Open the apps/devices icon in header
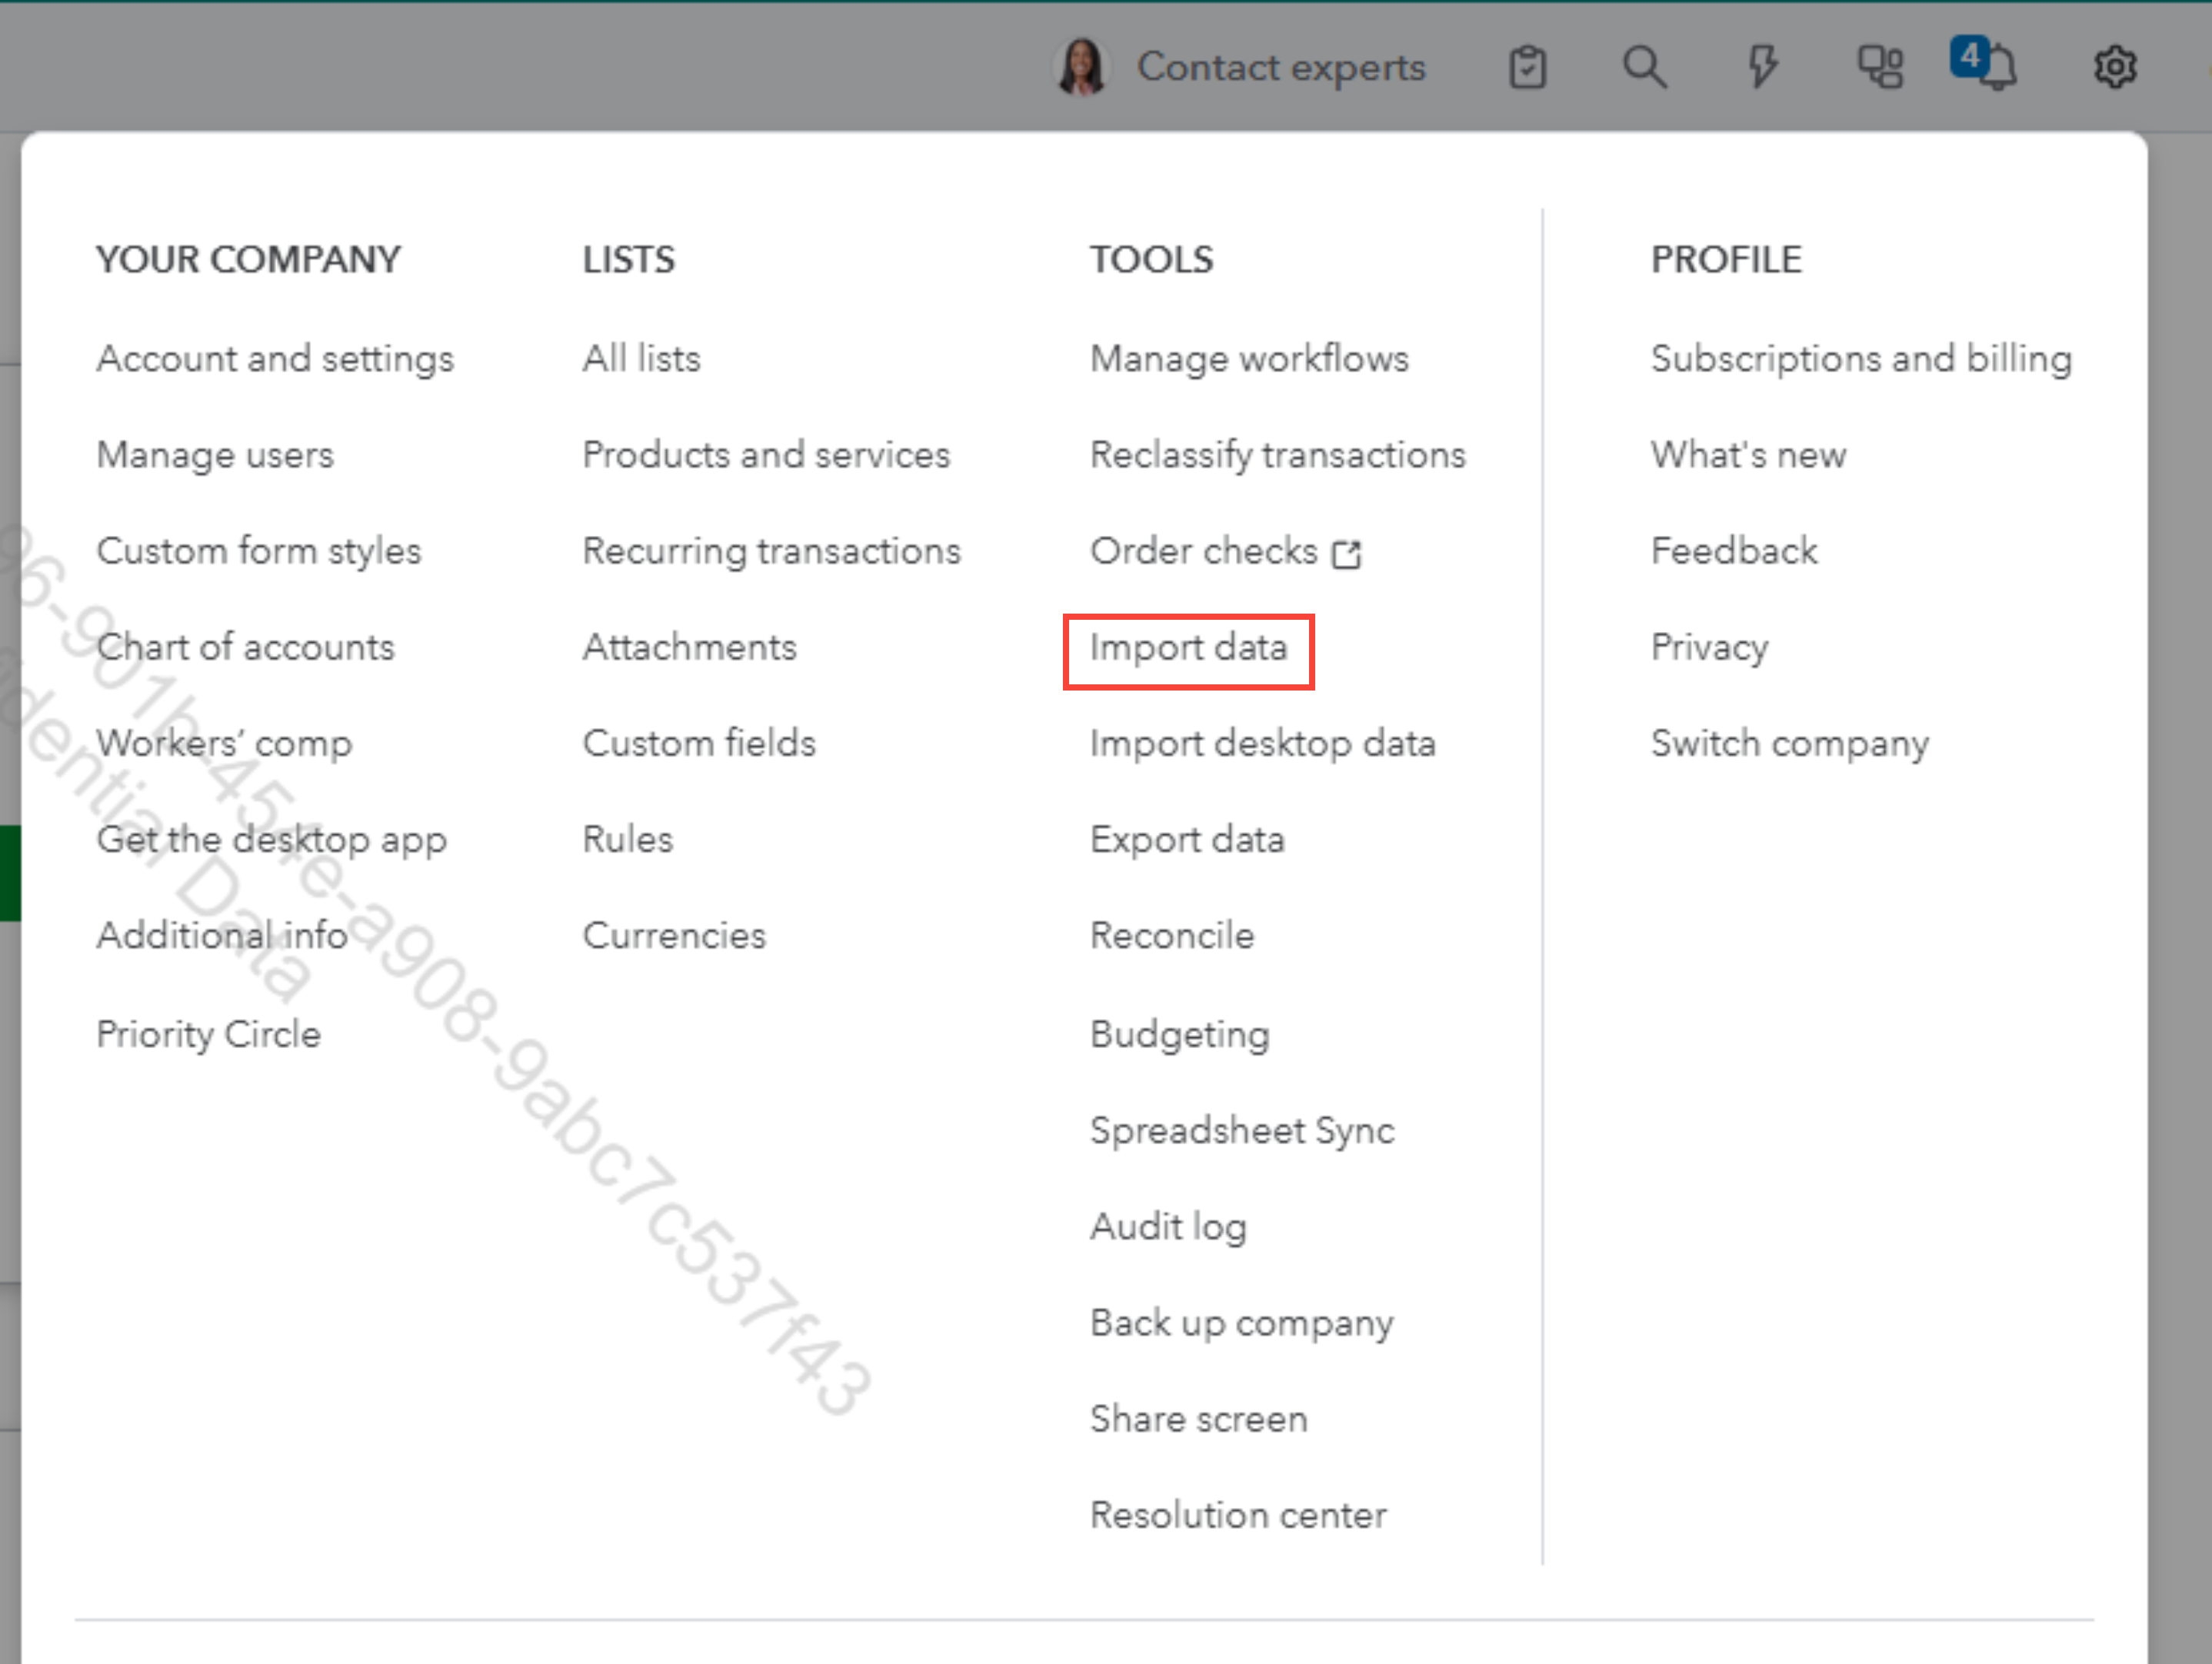Image resolution: width=2212 pixels, height=1664 pixels. [x=1879, y=67]
